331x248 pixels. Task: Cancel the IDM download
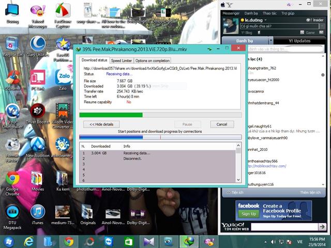coord(221,124)
